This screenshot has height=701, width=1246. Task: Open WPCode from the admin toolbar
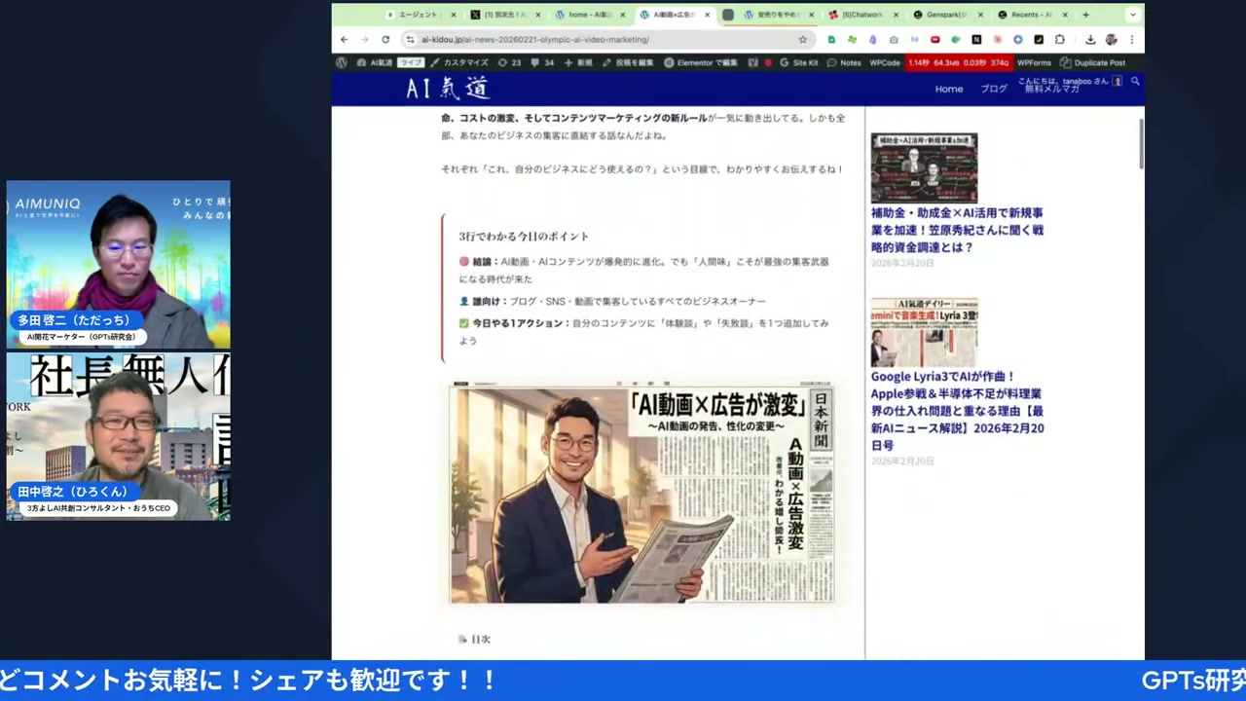[x=884, y=62]
